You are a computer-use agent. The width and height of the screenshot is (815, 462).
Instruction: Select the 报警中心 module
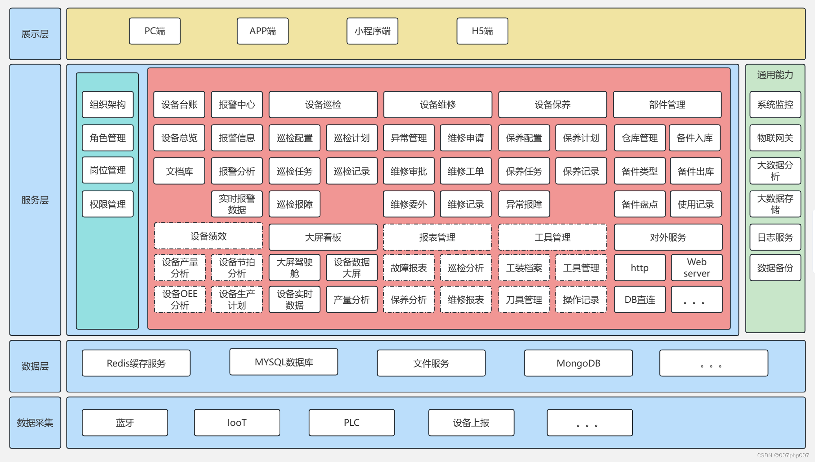237,104
